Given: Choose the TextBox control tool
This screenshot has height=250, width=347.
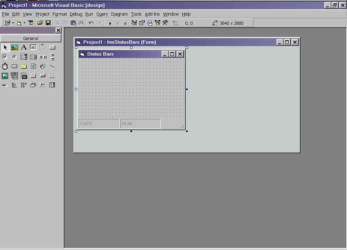Looking at the screenshot, I should click(x=33, y=47).
